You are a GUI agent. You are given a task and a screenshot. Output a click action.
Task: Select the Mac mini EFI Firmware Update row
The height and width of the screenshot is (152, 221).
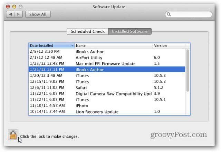[107, 64]
